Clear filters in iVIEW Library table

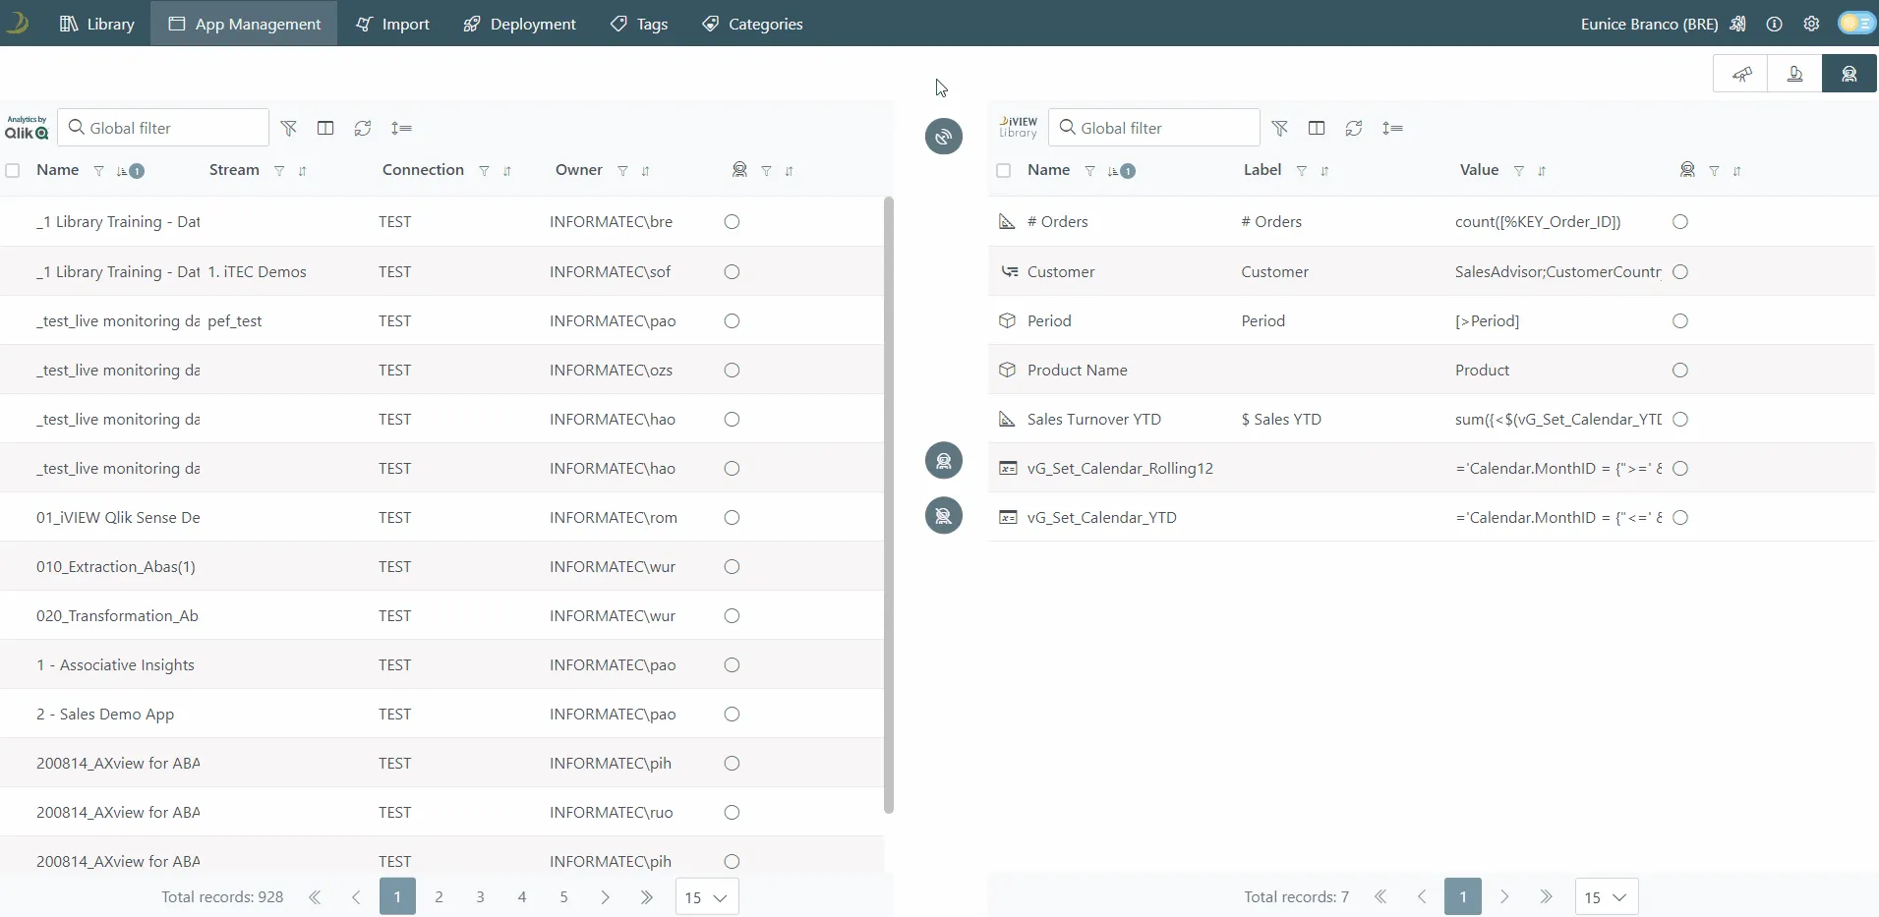click(1279, 128)
